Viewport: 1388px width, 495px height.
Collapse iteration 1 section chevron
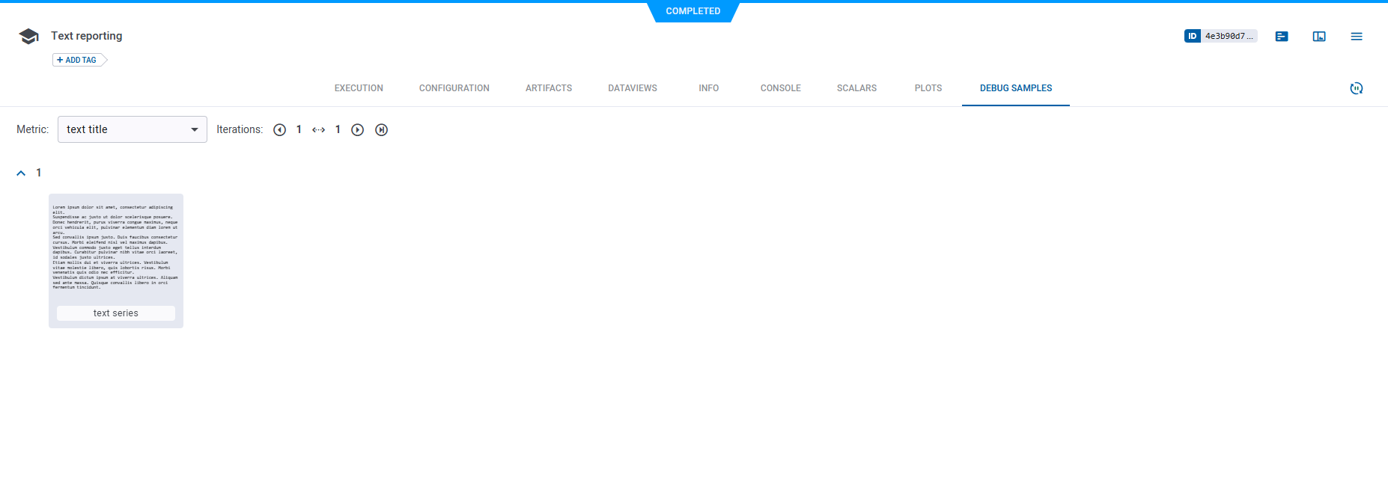click(x=21, y=173)
